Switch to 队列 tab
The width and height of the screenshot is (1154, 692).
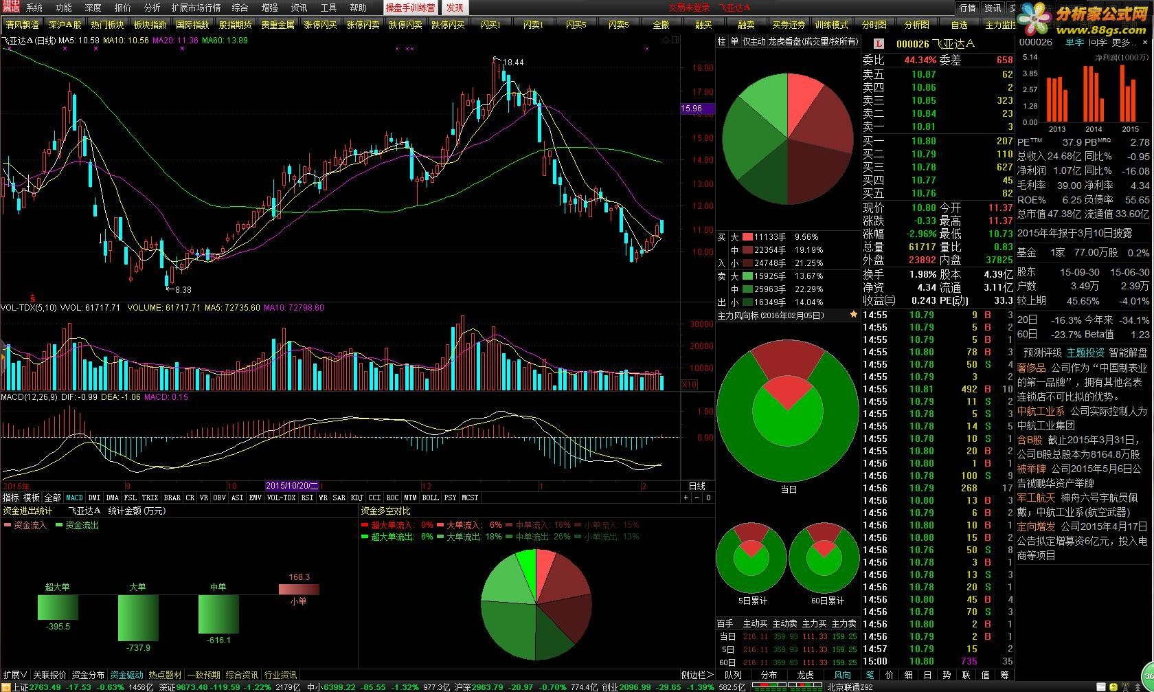733,675
